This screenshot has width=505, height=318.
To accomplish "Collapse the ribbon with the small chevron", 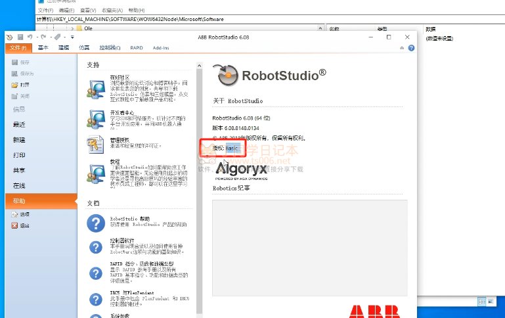I will (x=402, y=48).
